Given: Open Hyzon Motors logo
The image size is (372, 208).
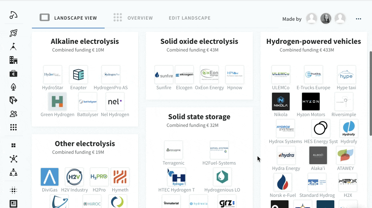Looking at the screenshot, I should pos(311,102).
